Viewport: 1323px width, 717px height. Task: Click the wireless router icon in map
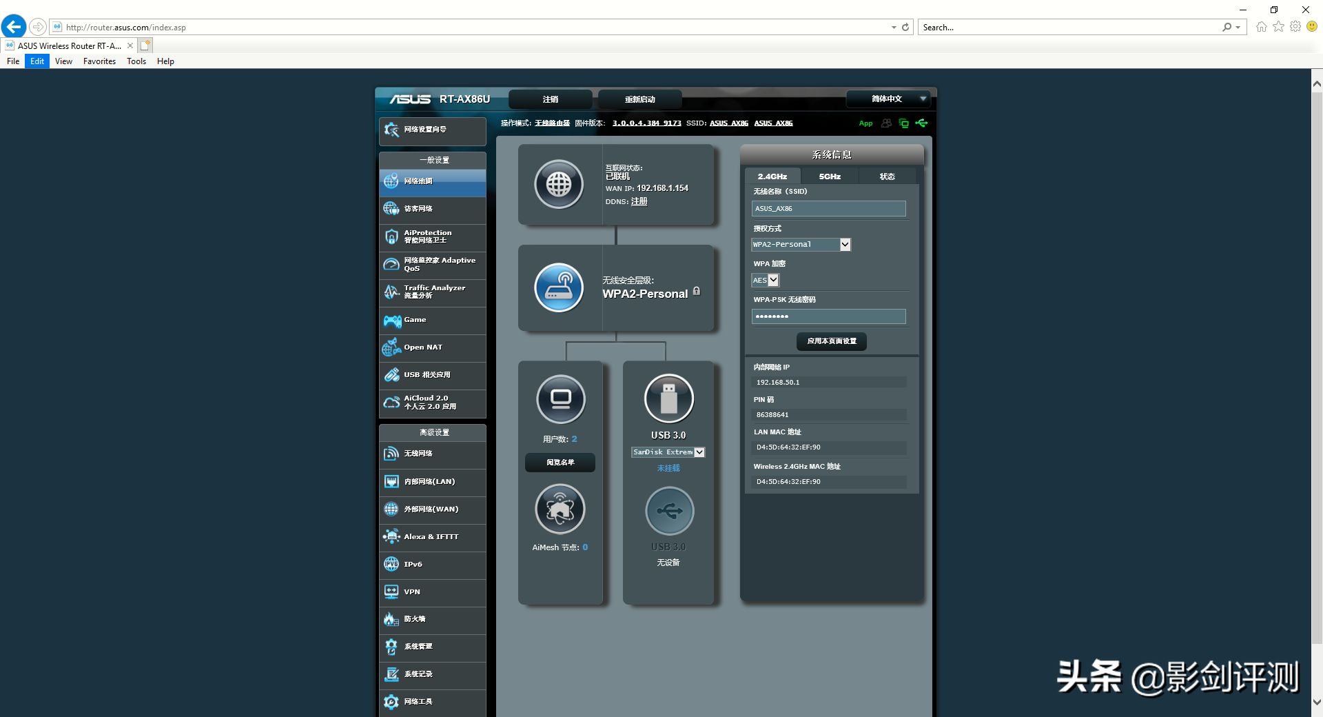point(559,287)
